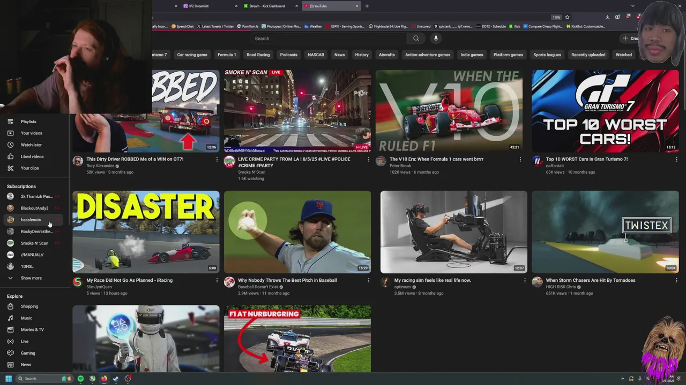Open the 2k Thamizh Pasanga subscription
686x385 pixels.
(x=33, y=196)
